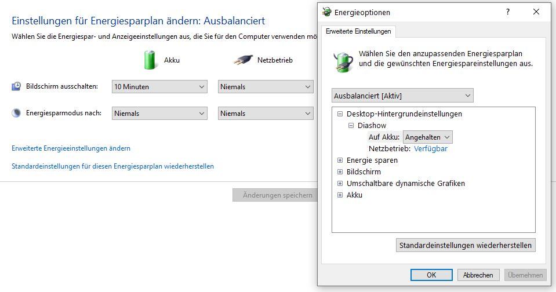Click the Netzbetrieb power plug icon
This screenshot has width=556, height=292.
click(x=243, y=60)
